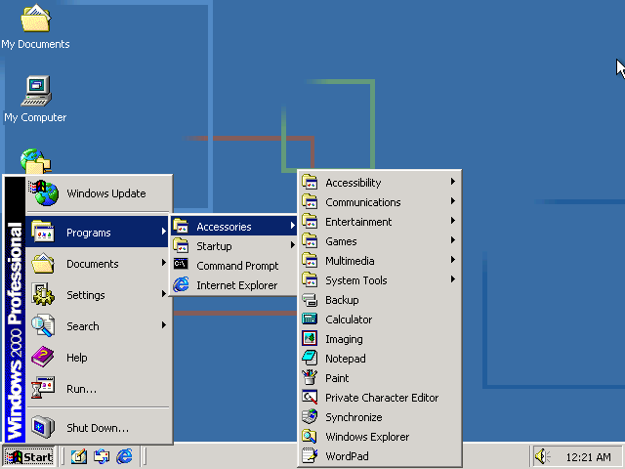Launch Internet Explorer from quick launch bar
Screen dimensions: 625x469
[x=124, y=456]
